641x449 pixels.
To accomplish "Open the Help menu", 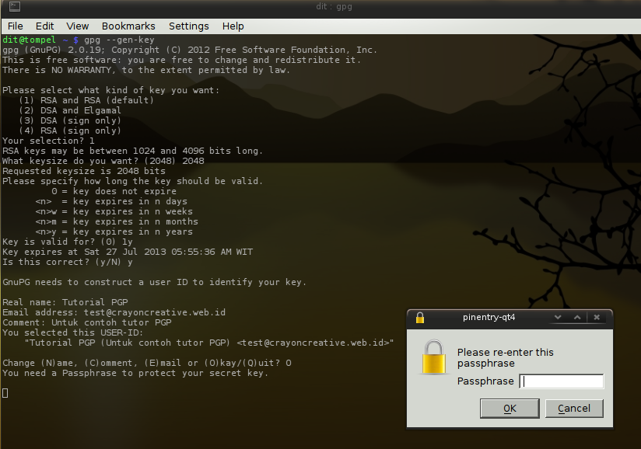I will pyautogui.click(x=233, y=26).
